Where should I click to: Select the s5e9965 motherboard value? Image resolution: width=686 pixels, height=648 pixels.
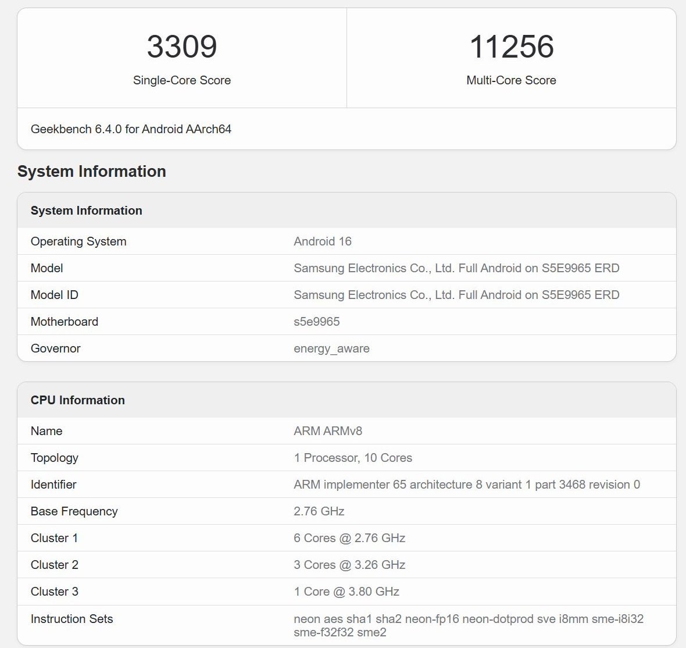click(x=317, y=322)
